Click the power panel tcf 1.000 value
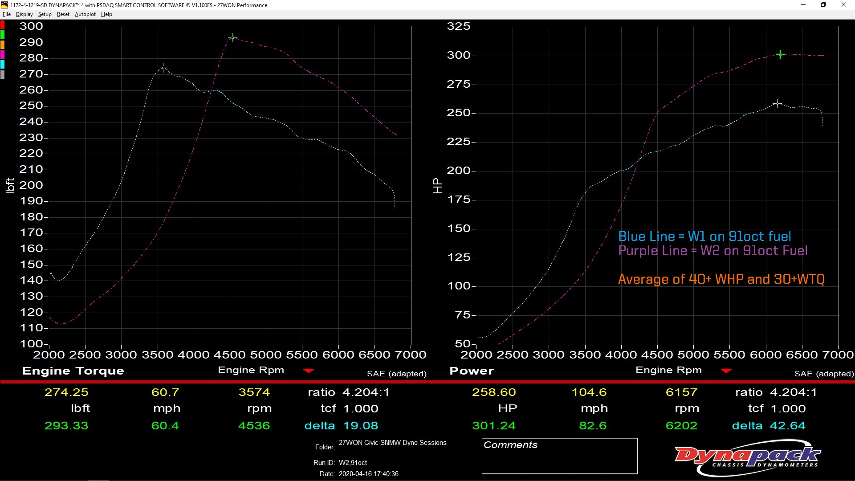The width and height of the screenshot is (855, 481). tap(788, 409)
